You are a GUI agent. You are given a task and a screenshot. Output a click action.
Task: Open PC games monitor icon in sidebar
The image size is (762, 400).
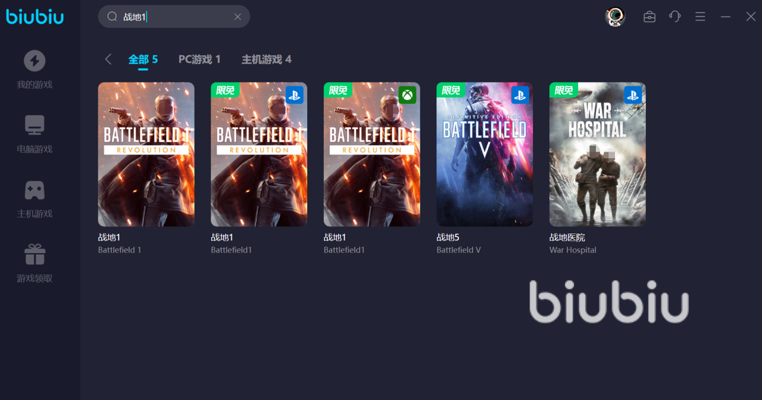[35, 125]
